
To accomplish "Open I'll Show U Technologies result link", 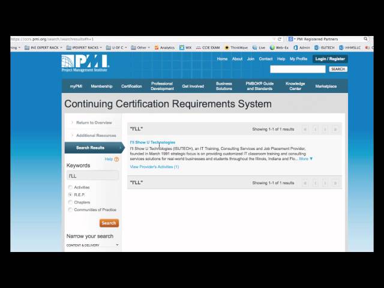I will (x=152, y=142).
